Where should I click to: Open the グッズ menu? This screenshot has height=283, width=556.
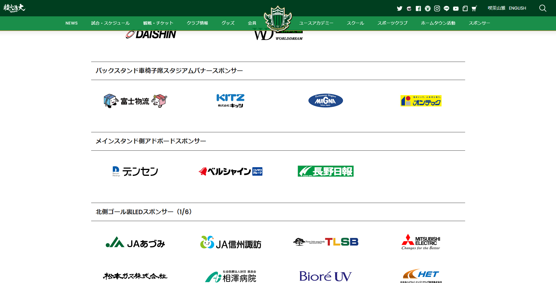(228, 23)
